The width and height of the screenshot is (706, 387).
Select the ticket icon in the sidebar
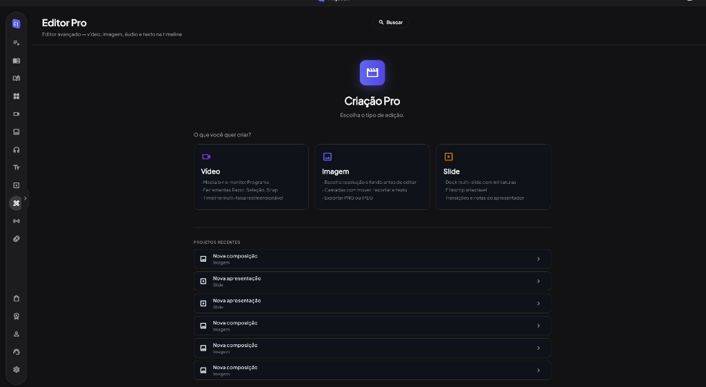point(17,239)
